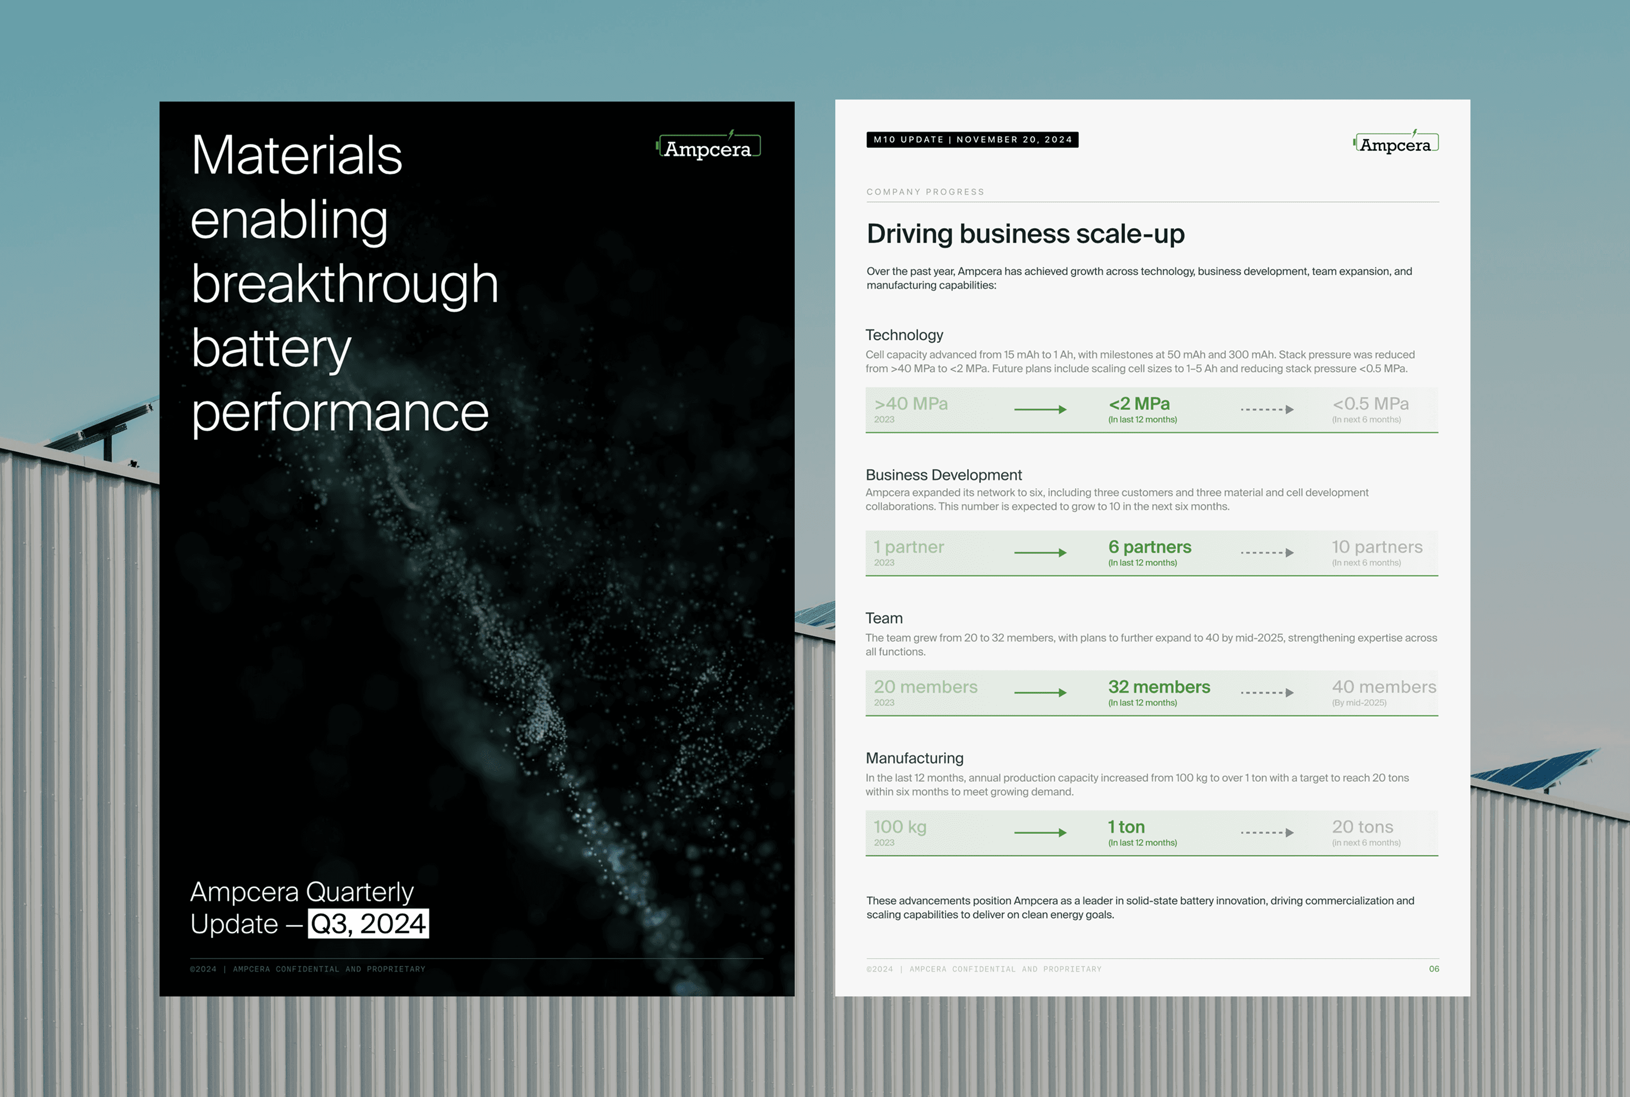Click dashed arrow before 20 tons
Image resolution: width=1630 pixels, height=1097 pixels.
1267,832
